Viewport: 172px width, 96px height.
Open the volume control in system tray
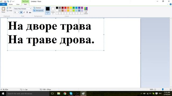(150, 94)
